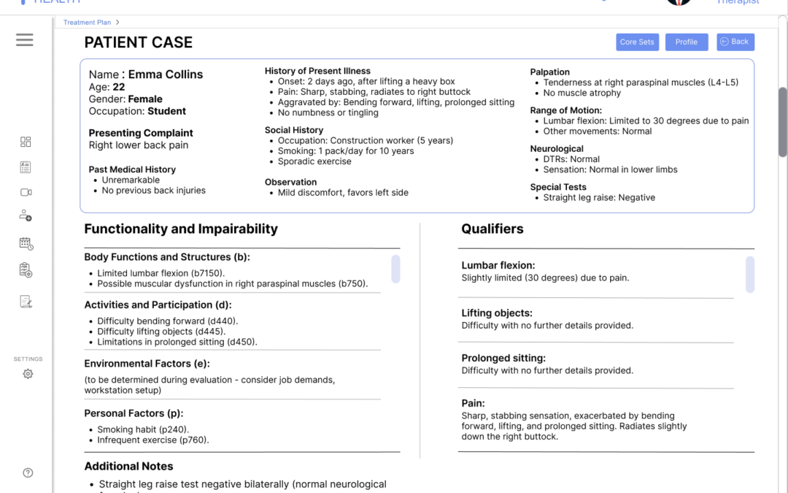Open the clipboard schedule icon in sidebar
Image resolution: width=788 pixels, height=493 pixels.
(26, 270)
